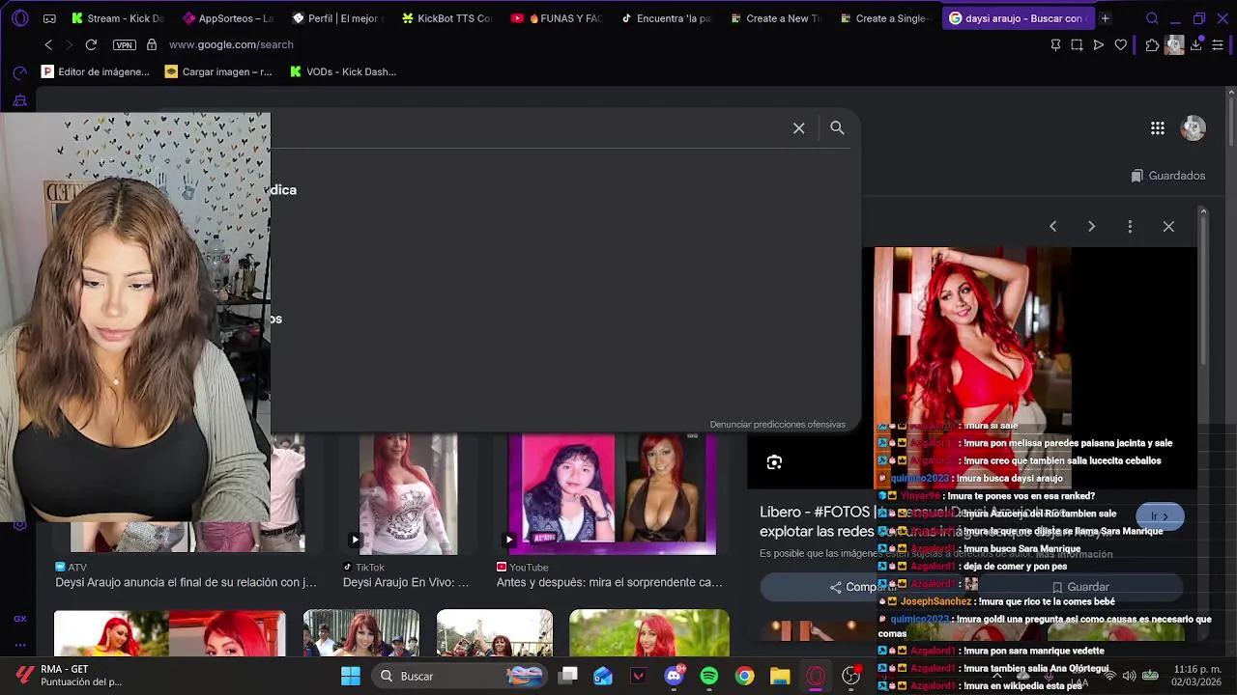
Task: Open the Google apps grid icon
Action: pyautogui.click(x=1157, y=127)
